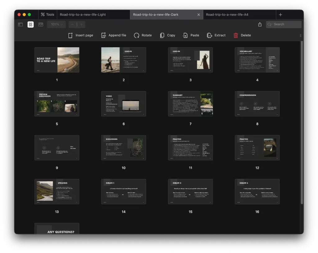Switch to thumbnail grid view
The height and width of the screenshot is (253, 318).
pyautogui.click(x=30, y=25)
